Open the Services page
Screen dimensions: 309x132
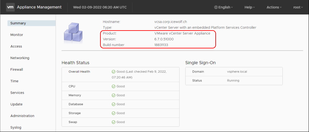[17, 93]
